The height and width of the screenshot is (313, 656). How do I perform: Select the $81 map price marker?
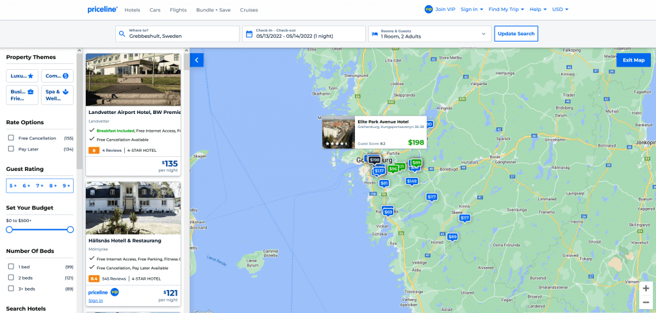coord(384,183)
